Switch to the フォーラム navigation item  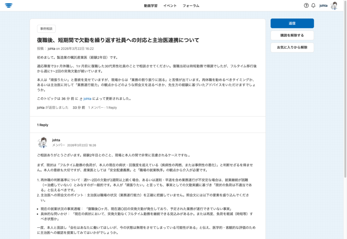tap(191, 6)
